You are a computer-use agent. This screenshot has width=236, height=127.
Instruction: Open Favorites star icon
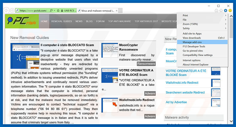click(221, 10)
